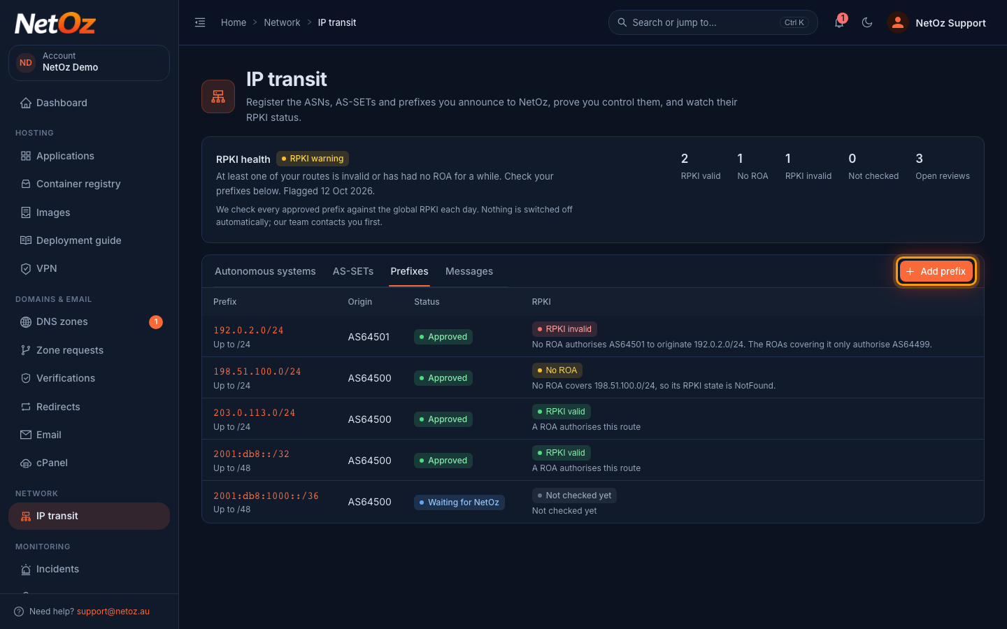The width and height of the screenshot is (1007, 629).
Task: Open Verifications page
Action: coord(89,378)
